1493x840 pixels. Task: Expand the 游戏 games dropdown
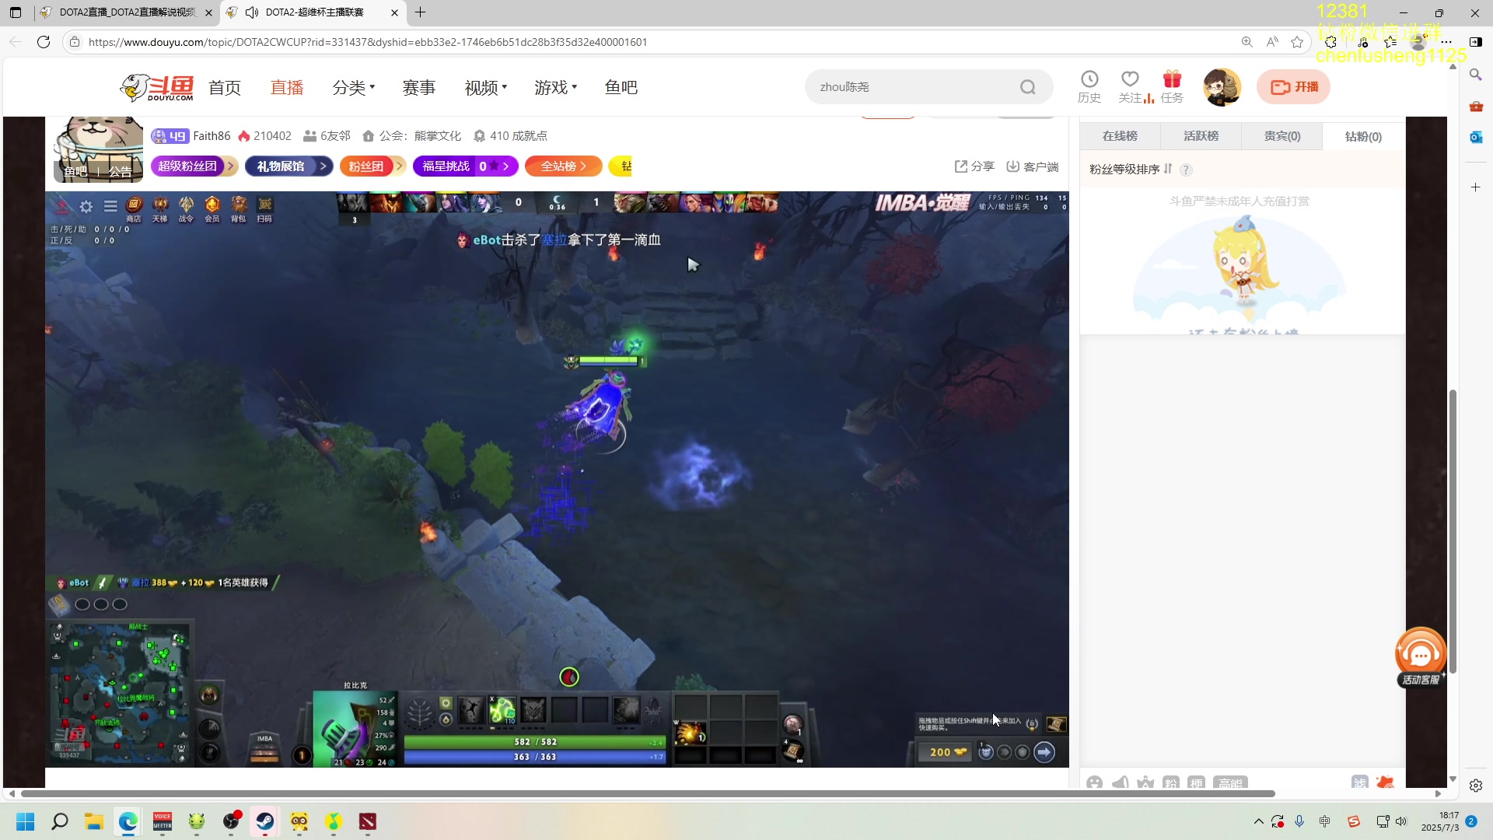pos(556,87)
